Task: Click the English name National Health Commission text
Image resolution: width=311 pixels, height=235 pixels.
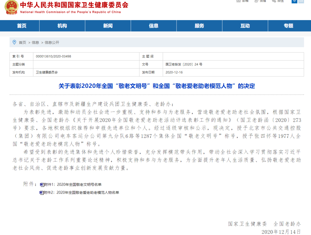Action: (x=71, y=12)
